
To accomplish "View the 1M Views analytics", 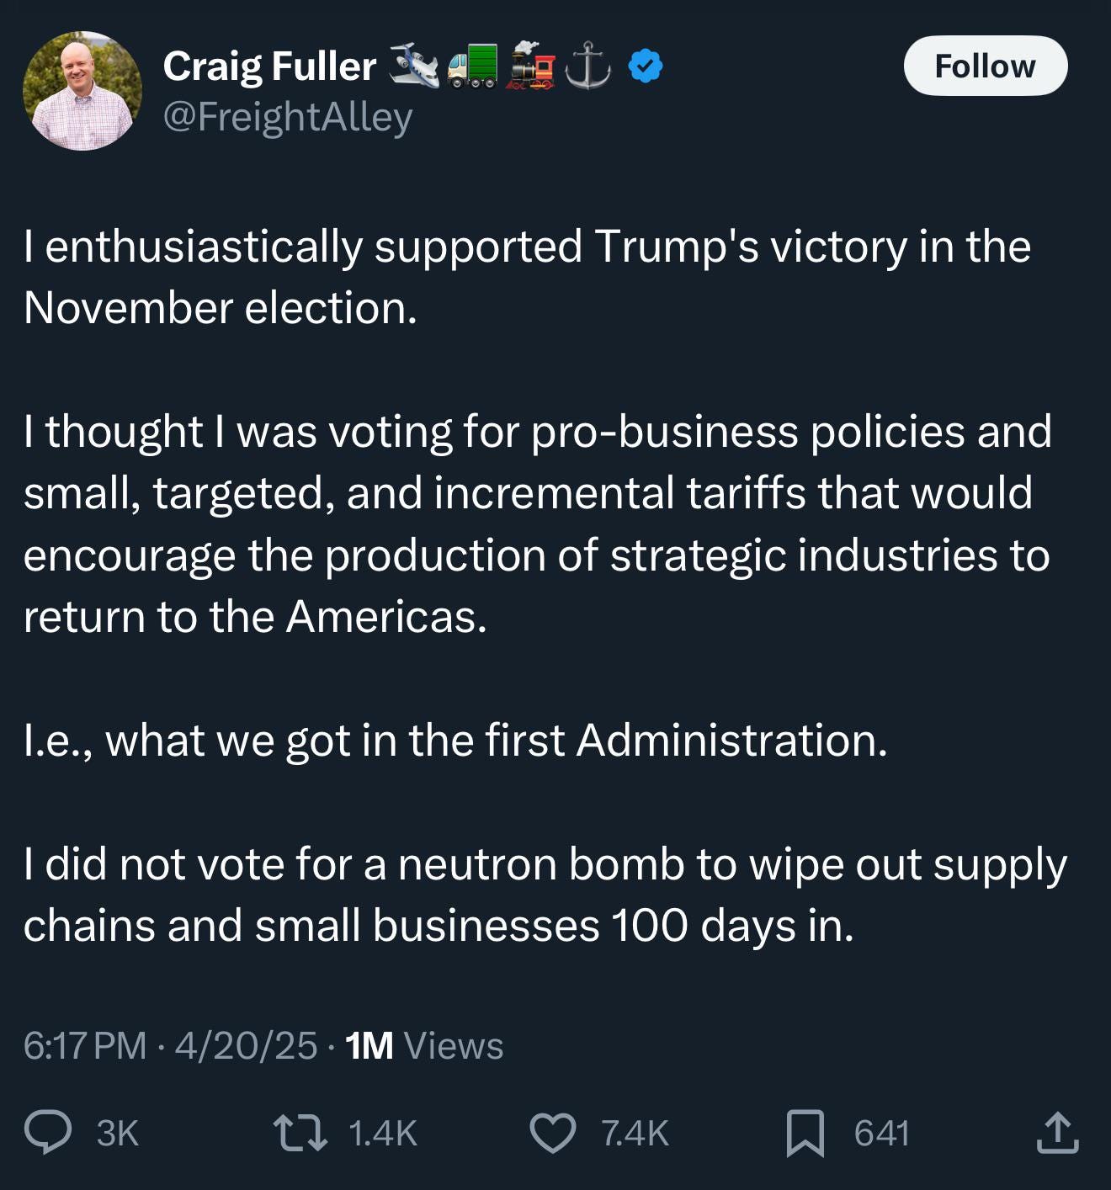I will tap(424, 1046).
